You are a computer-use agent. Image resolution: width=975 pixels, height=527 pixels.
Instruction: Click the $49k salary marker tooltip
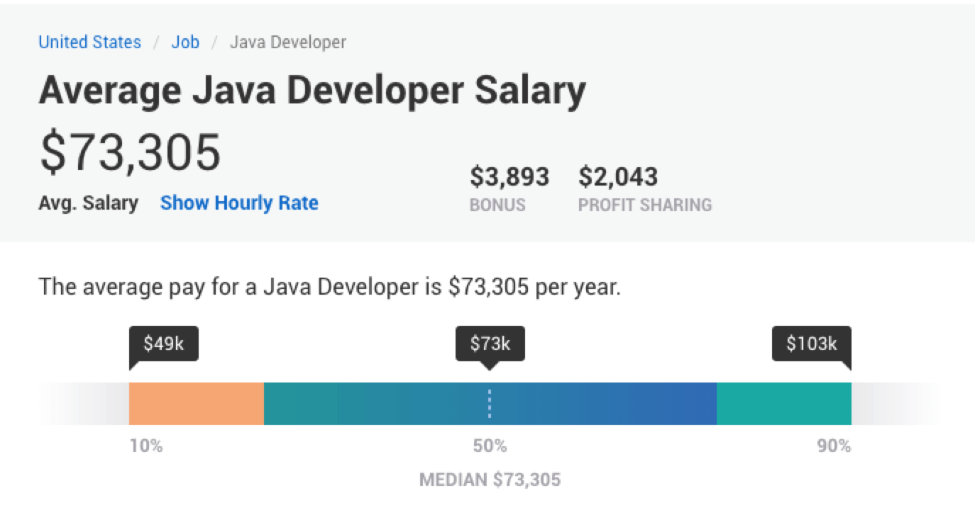162,344
